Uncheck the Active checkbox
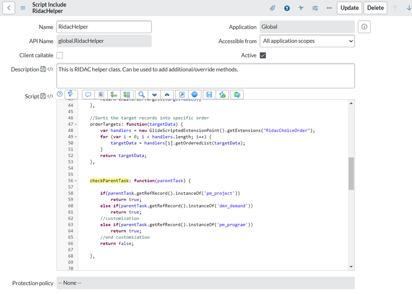 [x=263, y=55]
